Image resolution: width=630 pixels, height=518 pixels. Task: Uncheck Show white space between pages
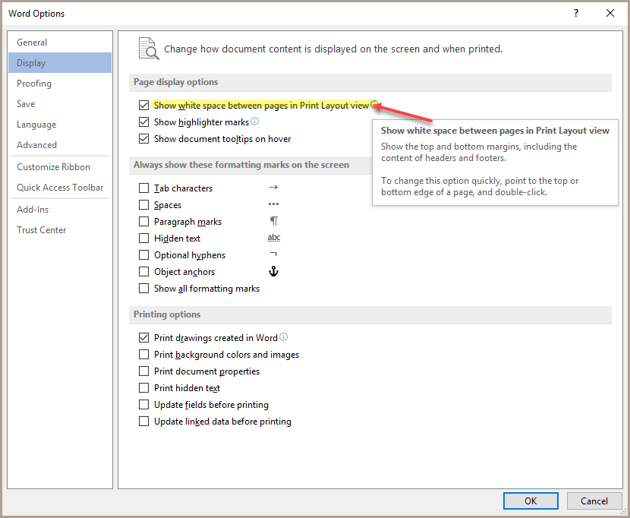[x=144, y=106]
